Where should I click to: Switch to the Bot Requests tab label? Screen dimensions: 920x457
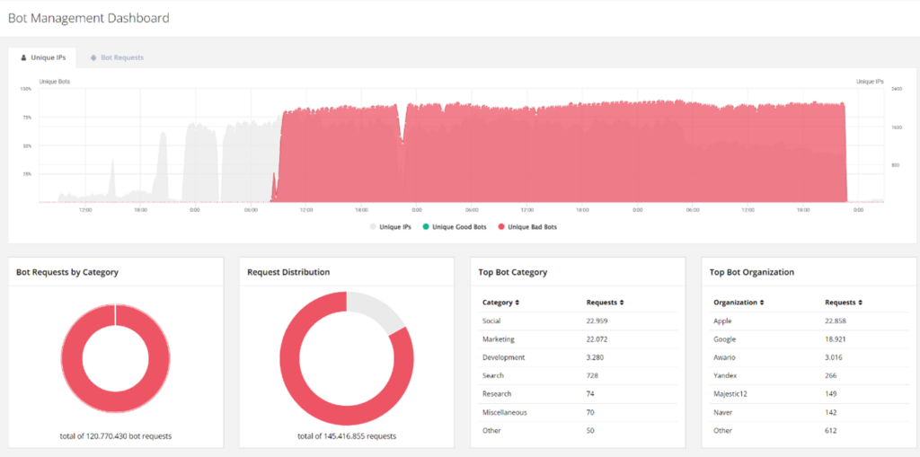coord(122,57)
